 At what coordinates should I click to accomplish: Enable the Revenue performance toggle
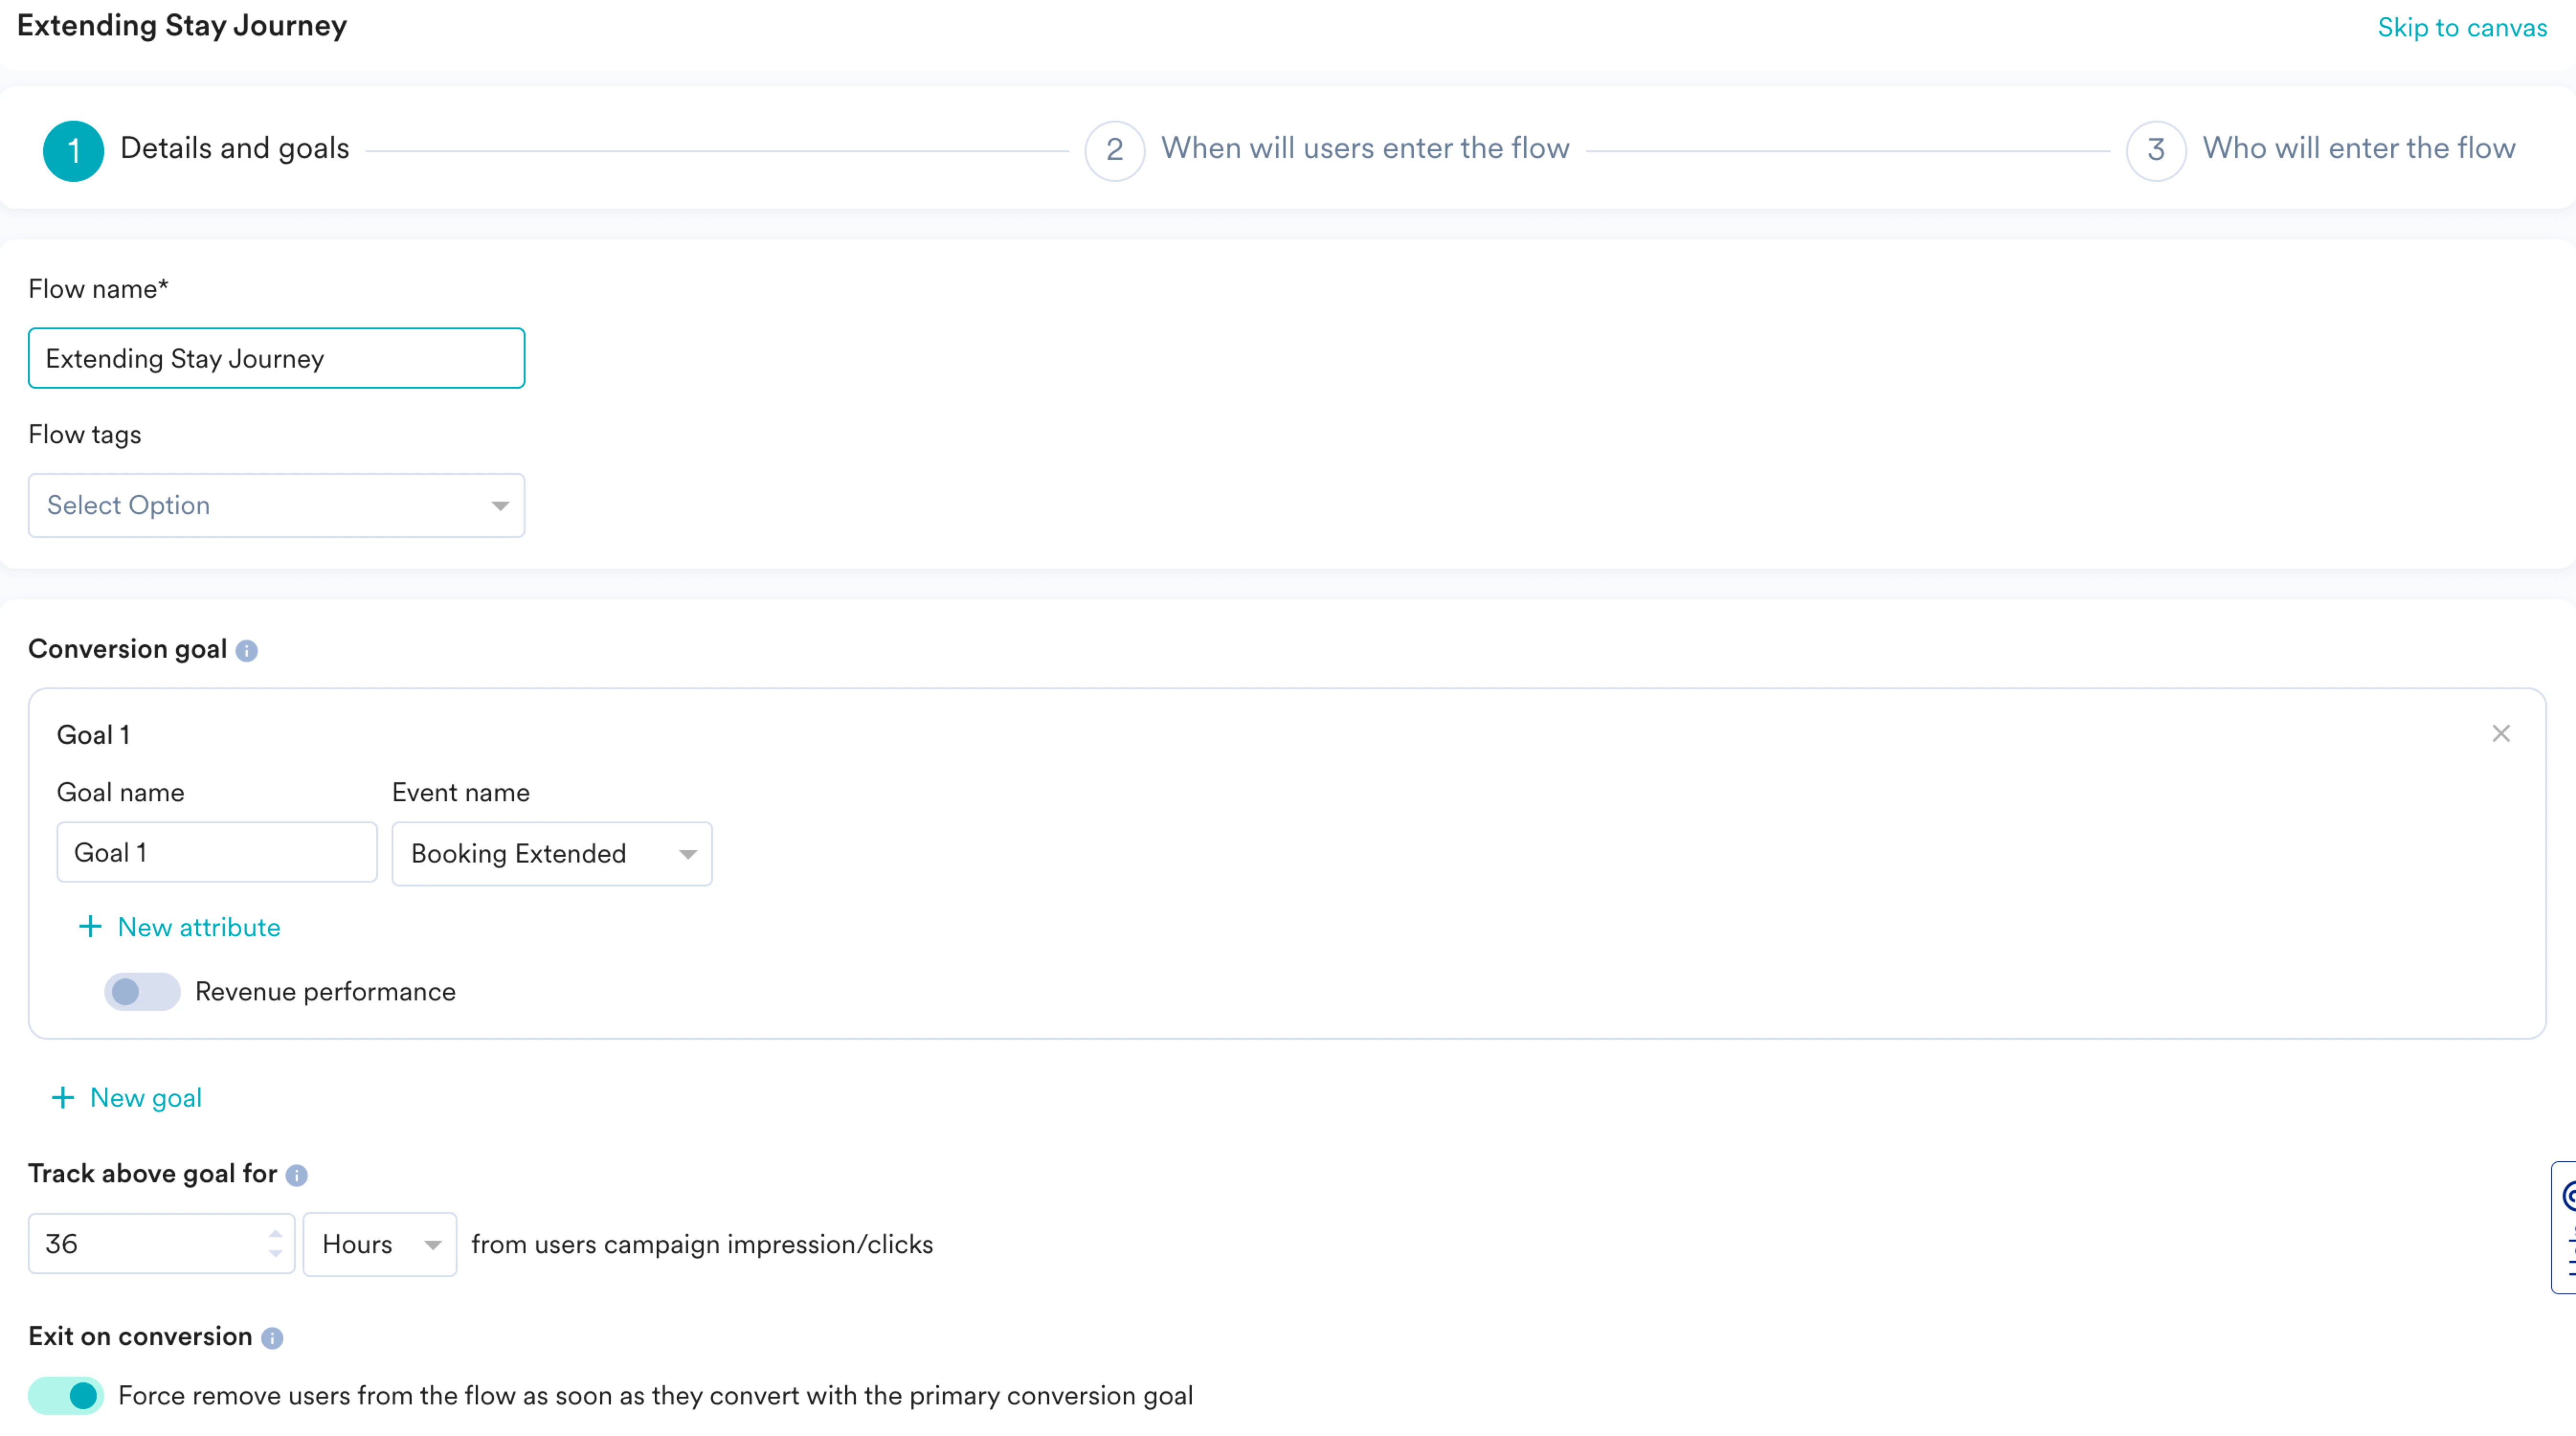(142, 992)
